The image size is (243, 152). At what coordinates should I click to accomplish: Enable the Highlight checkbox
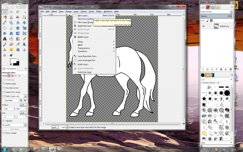pyautogui.click(x=4, y=121)
